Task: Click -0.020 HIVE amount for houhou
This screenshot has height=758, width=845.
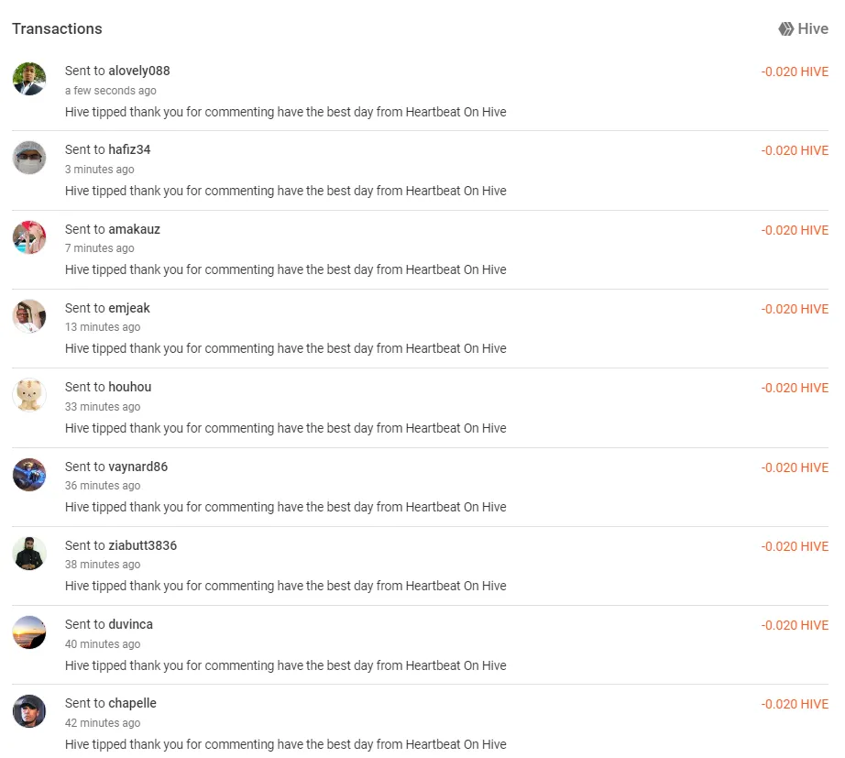Action: (795, 388)
